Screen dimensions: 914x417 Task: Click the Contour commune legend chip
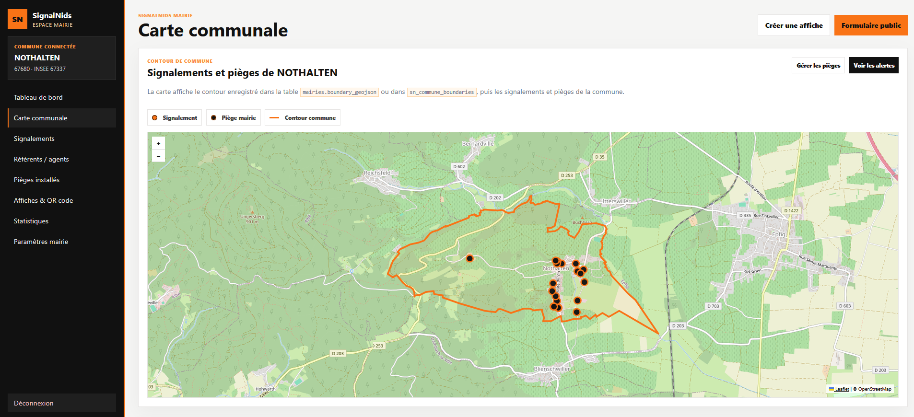click(x=303, y=117)
